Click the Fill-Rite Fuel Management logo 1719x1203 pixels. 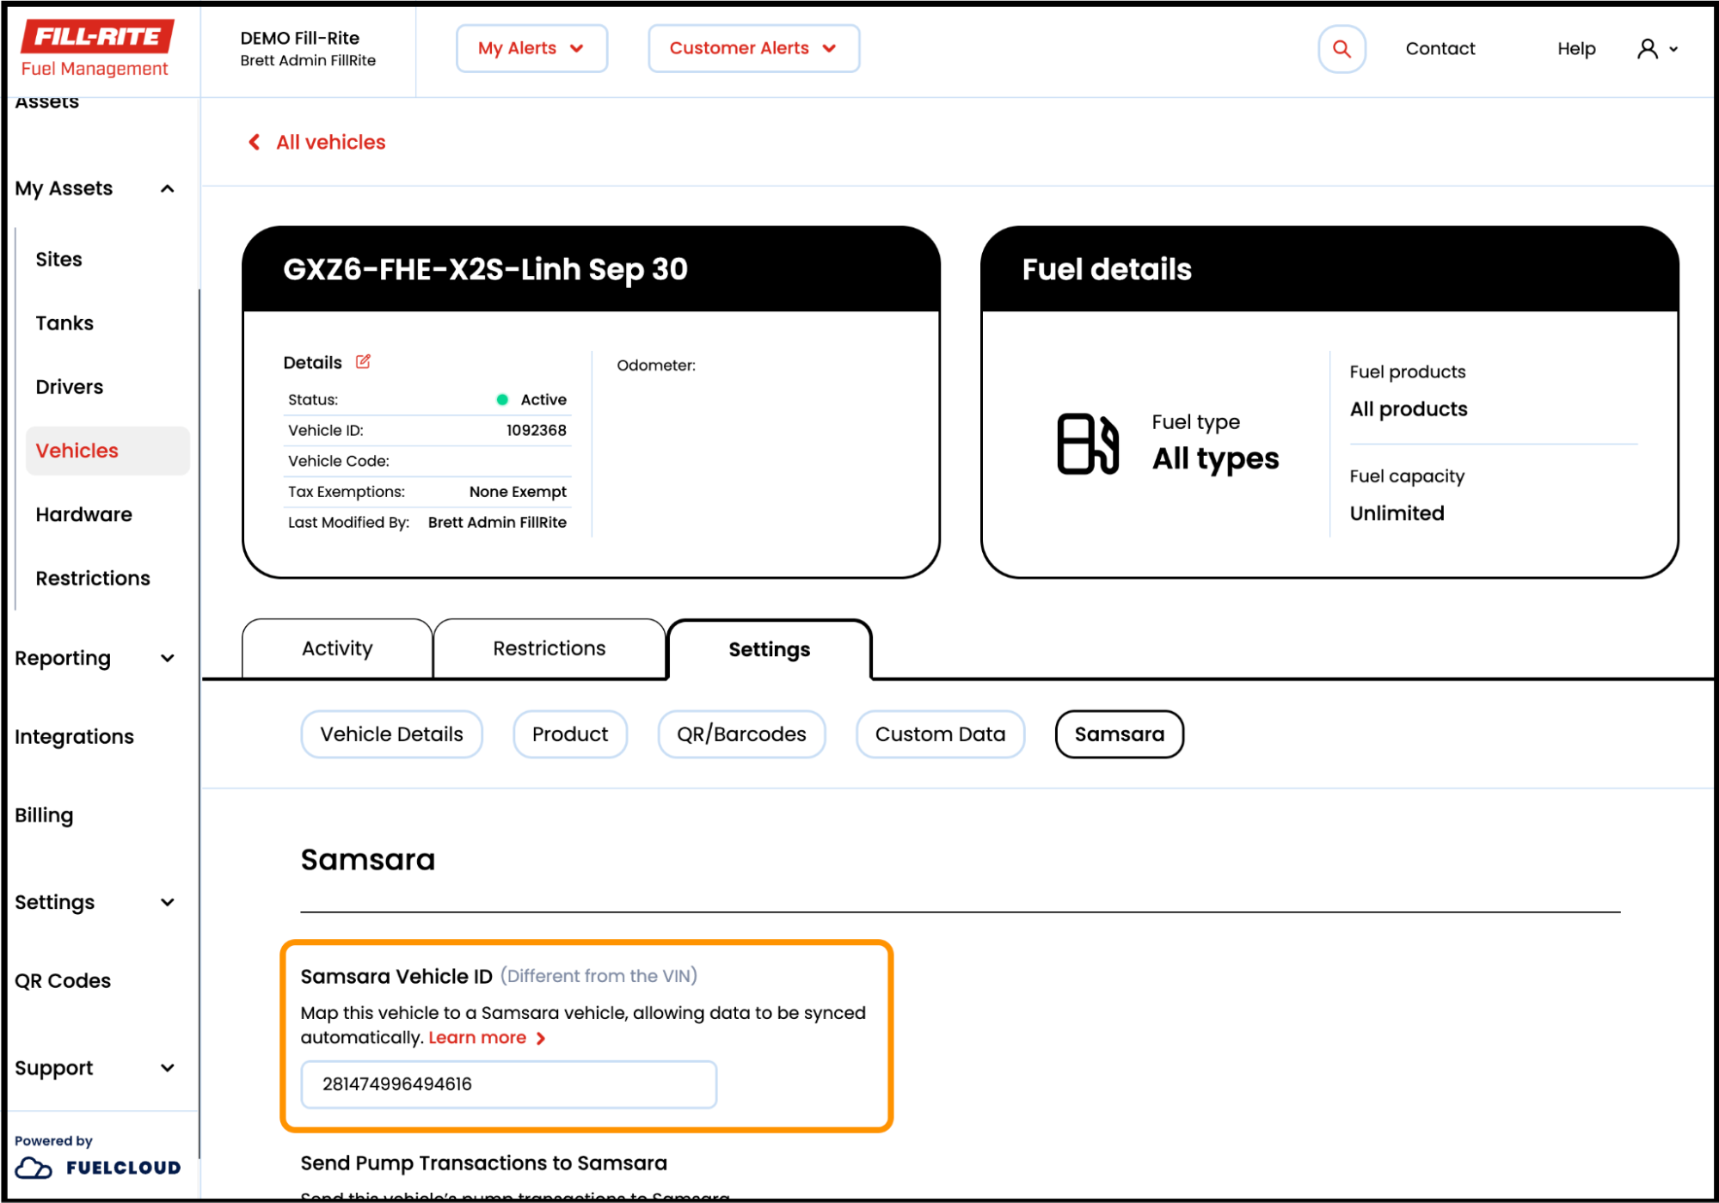point(96,49)
